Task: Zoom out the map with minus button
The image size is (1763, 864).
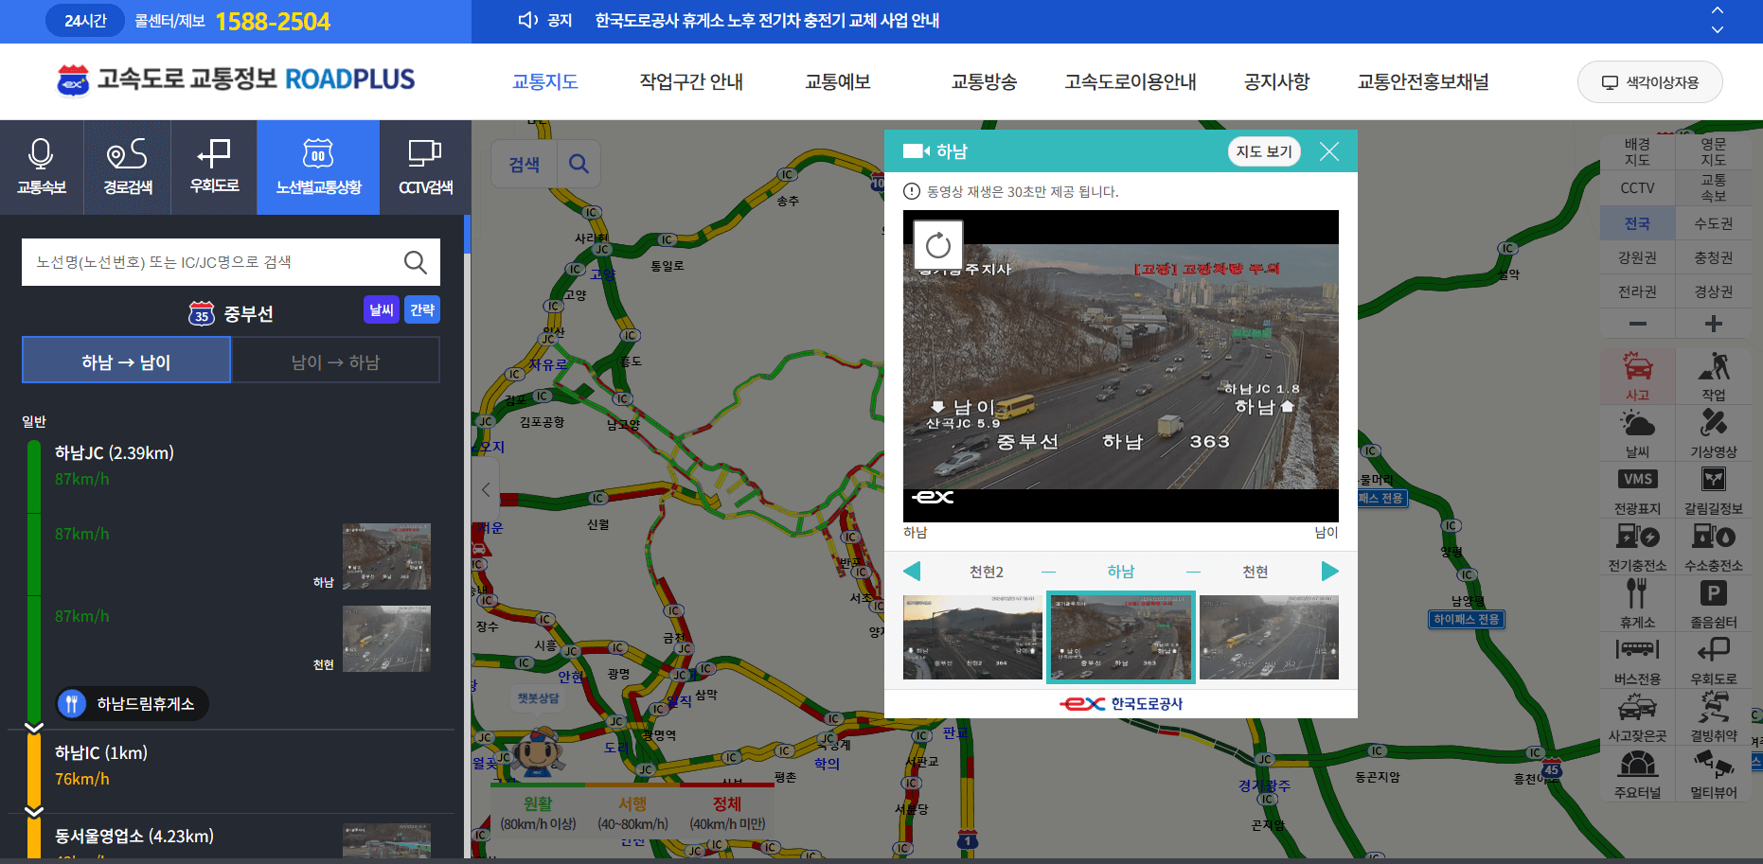Action: point(1637,324)
